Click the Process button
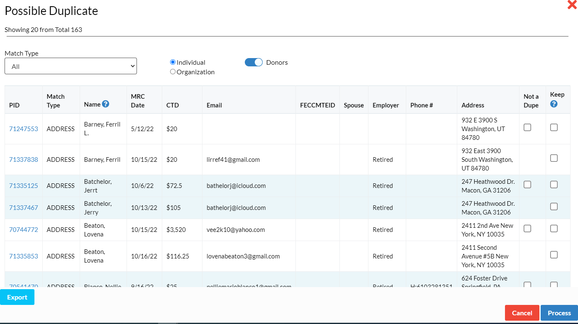This screenshot has width=578, height=324. tap(559, 313)
